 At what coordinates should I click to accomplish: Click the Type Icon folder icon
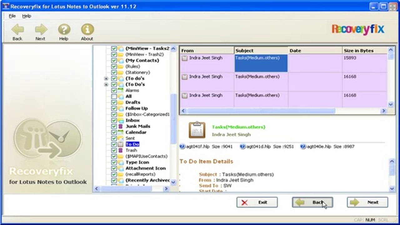coord(121,162)
